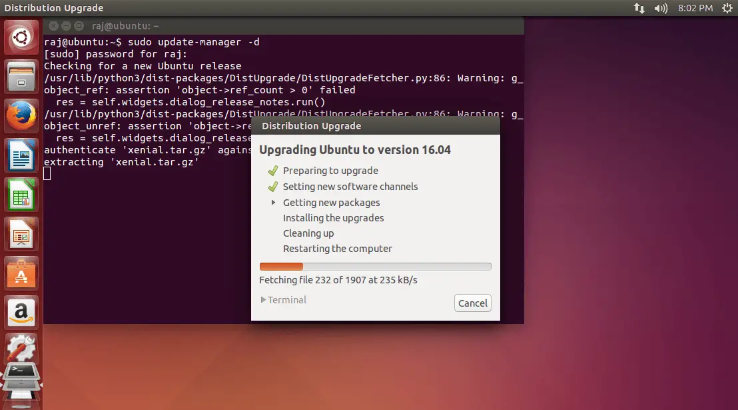Click the Cancel button in upgrade dialog
This screenshot has height=410, width=738.
(472, 303)
